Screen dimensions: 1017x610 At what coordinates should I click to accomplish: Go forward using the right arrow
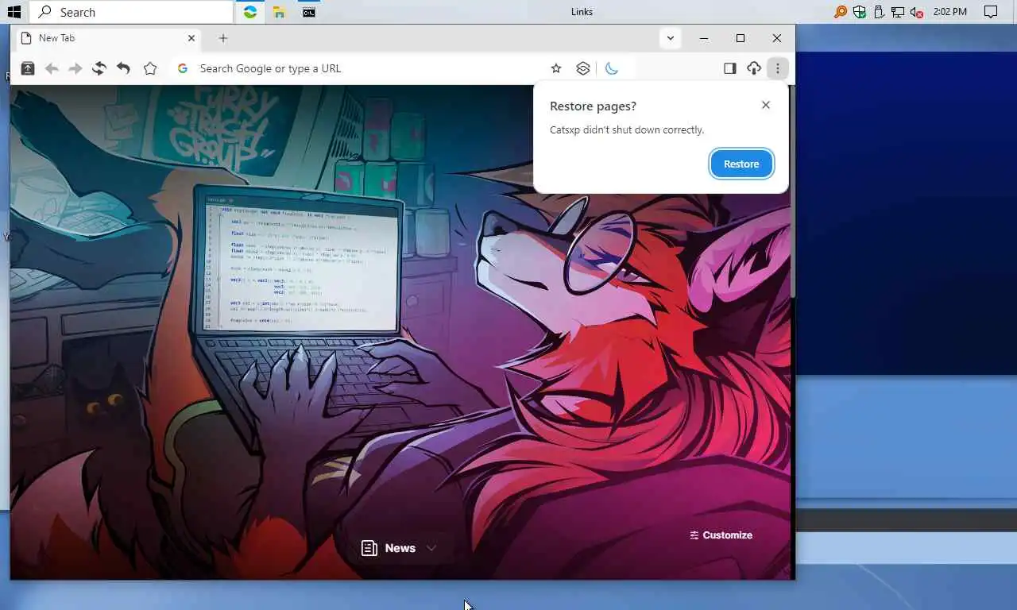point(75,68)
